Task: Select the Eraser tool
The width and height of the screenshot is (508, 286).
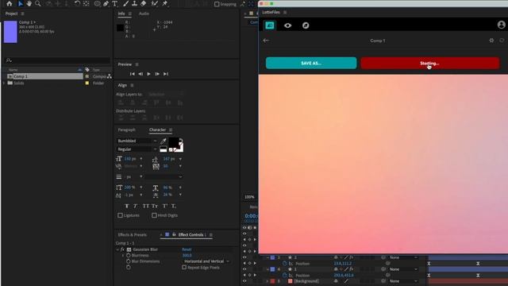Action: (144, 3)
